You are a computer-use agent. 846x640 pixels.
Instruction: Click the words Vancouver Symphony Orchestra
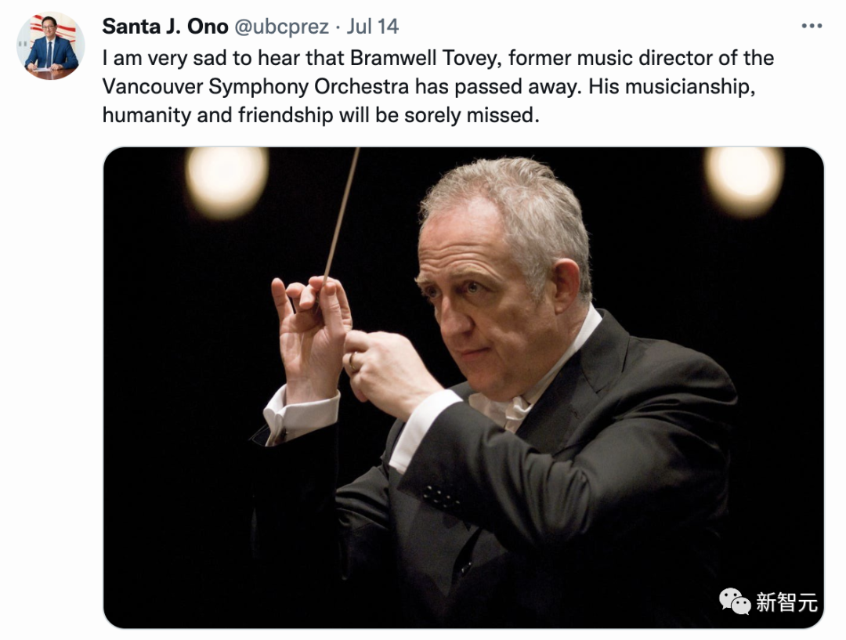click(256, 86)
